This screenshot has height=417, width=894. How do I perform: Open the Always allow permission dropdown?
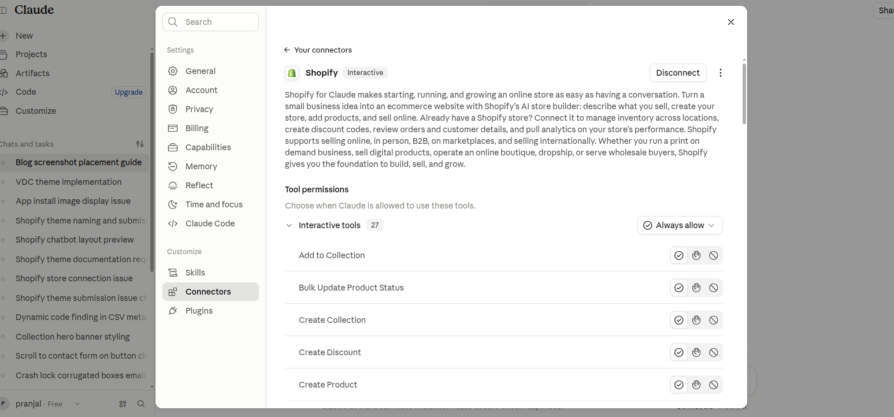680,225
